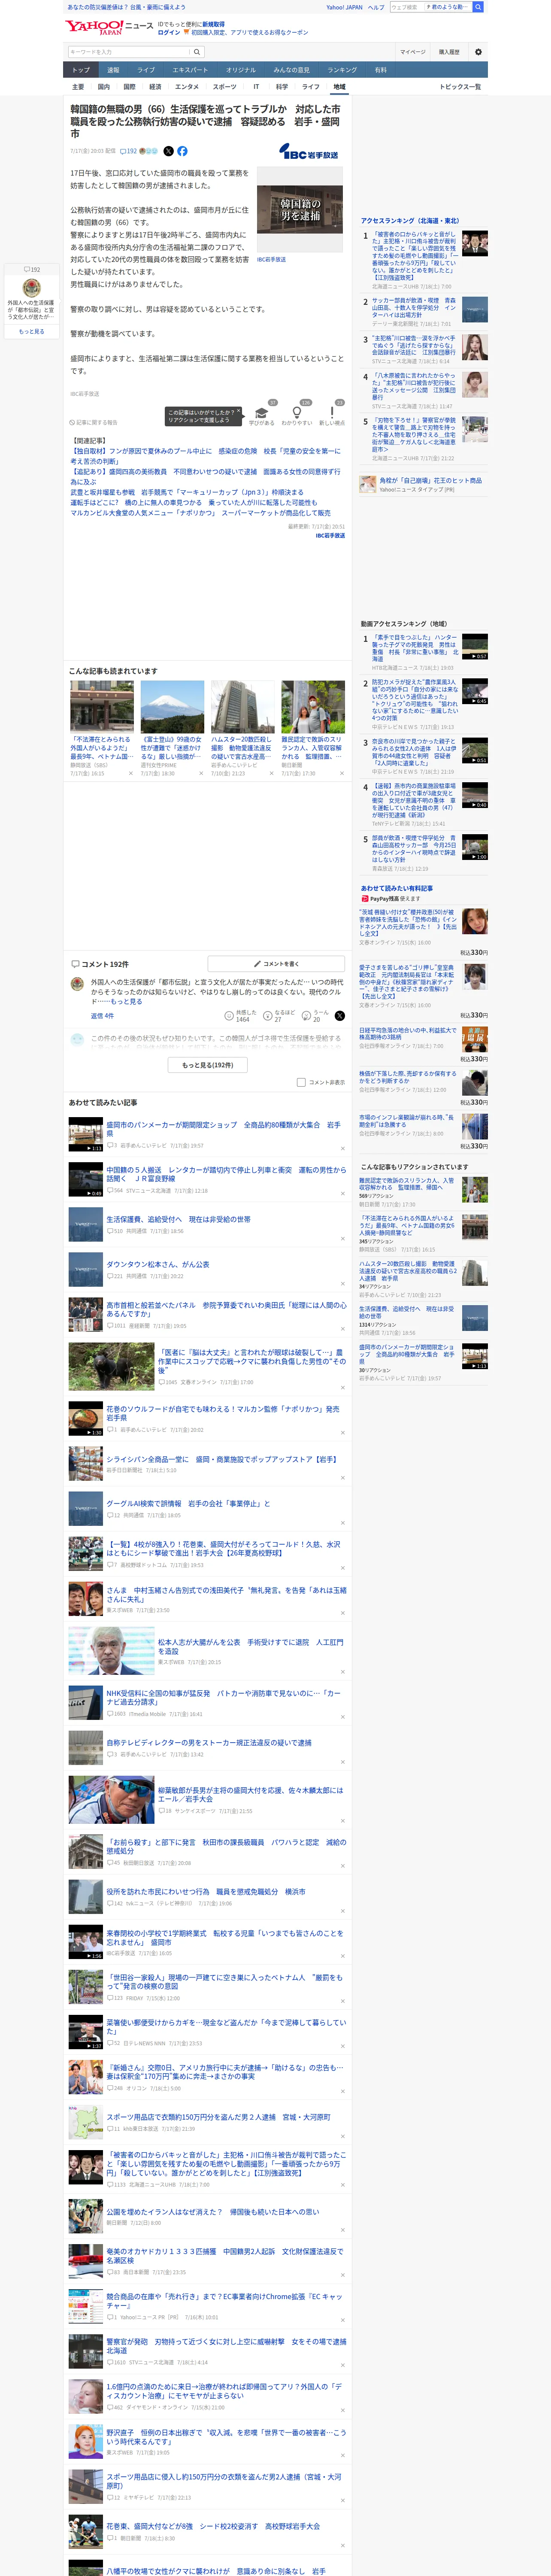
Task: Select the エンタメ category
Action: [x=187, y=87]
